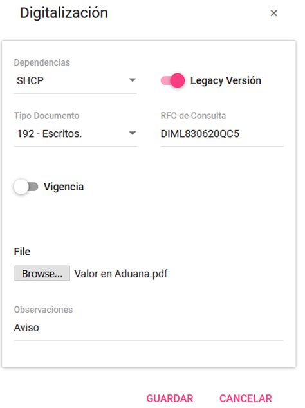Click the Browse... file button

tap(42, 274)
